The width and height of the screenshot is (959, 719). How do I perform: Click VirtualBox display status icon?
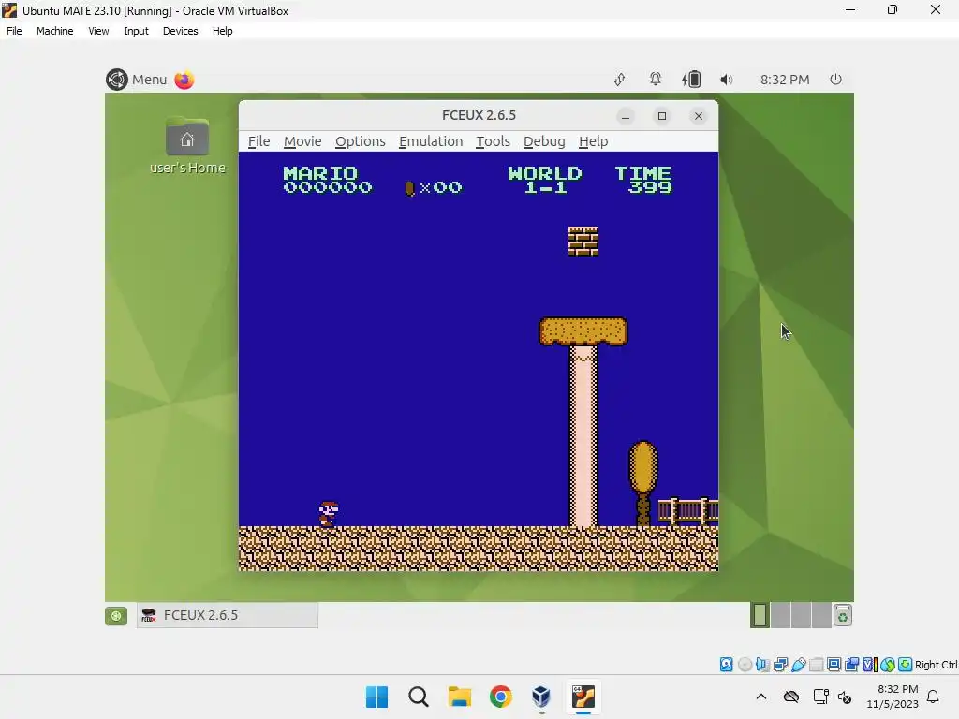(834, 665)
